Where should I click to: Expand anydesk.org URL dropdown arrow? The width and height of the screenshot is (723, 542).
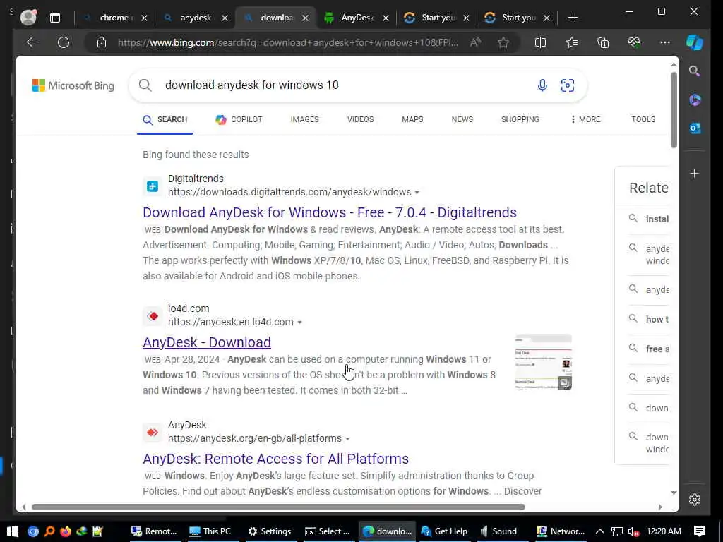pos(347,439)
